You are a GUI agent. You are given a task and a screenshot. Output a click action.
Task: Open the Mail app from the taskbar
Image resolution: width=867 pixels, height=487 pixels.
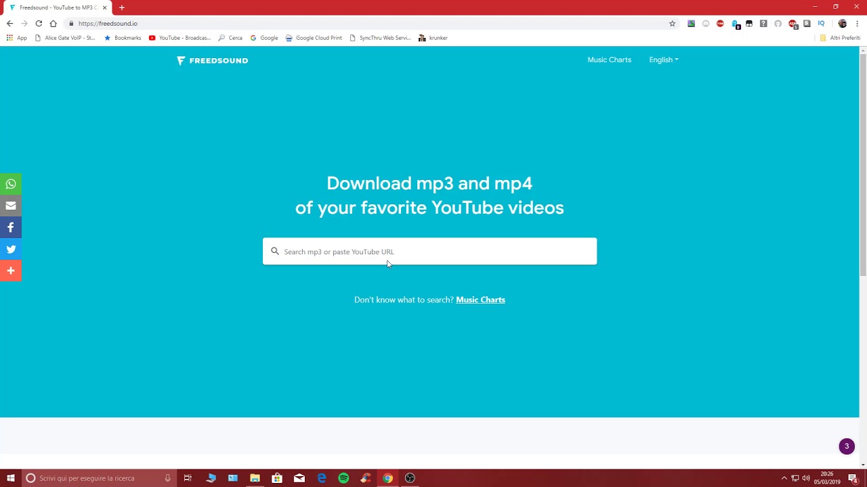(x=299, y=478)
